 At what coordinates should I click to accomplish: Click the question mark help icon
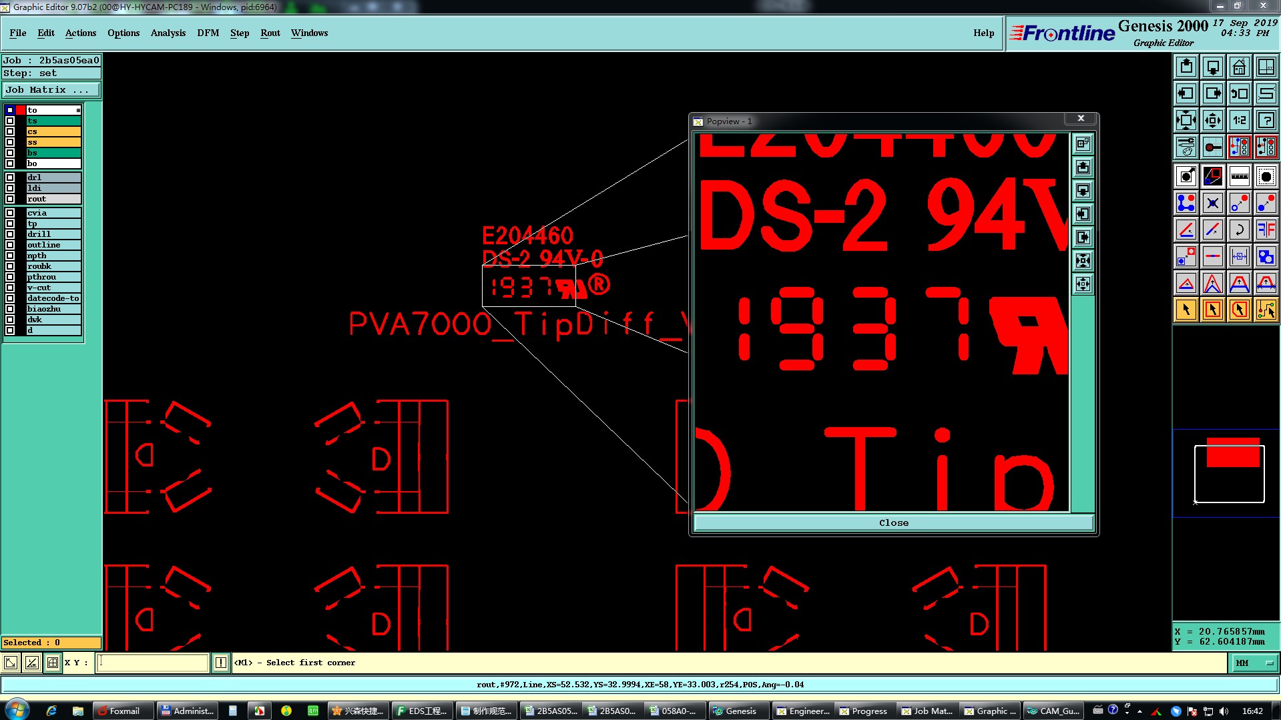[1266, 120]
